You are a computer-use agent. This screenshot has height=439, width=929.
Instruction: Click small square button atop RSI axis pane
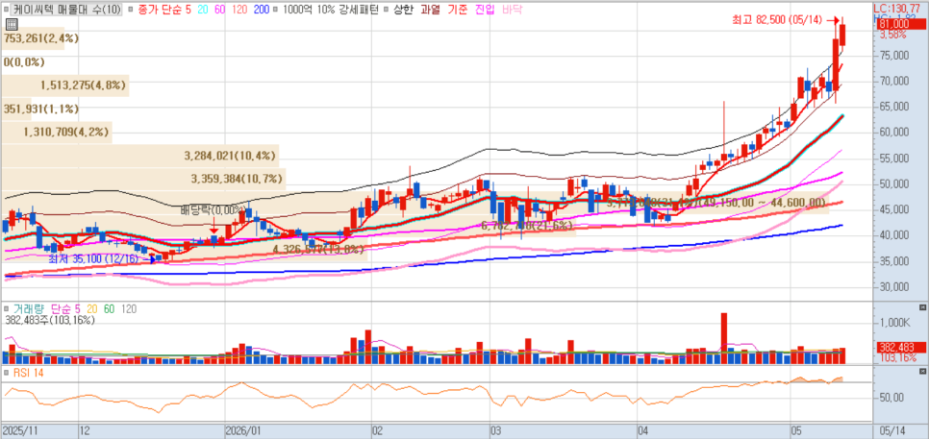[x=922, y=371]
